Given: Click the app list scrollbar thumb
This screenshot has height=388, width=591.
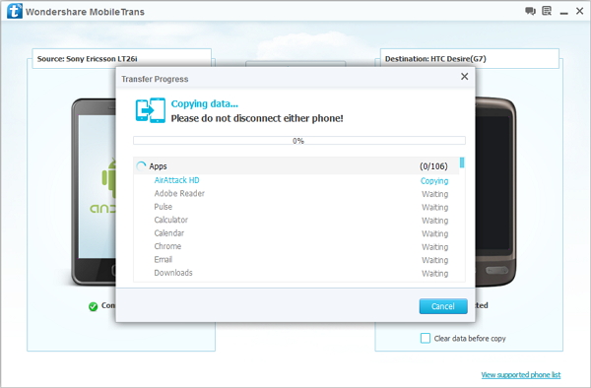Looking at the screenshot, I should coord(462,162).
